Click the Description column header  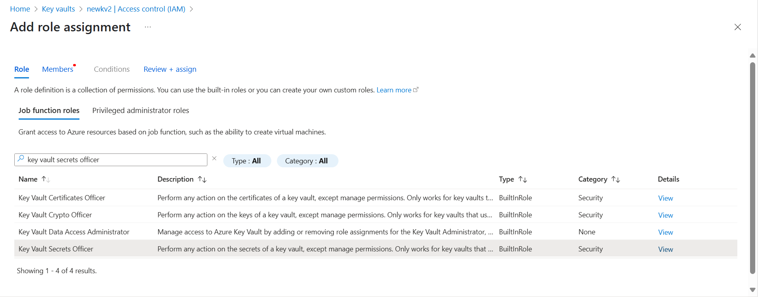click(175, 179)
